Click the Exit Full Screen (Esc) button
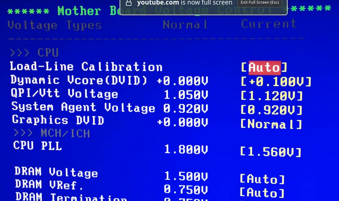The height and width of the screenshot is (201, 339). pyautogui.click(x=260, y=3)
